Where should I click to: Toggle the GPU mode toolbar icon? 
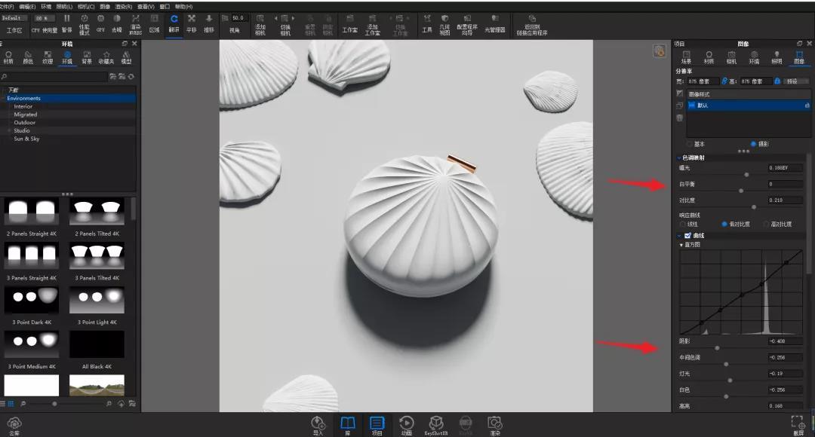click(100, 23)
